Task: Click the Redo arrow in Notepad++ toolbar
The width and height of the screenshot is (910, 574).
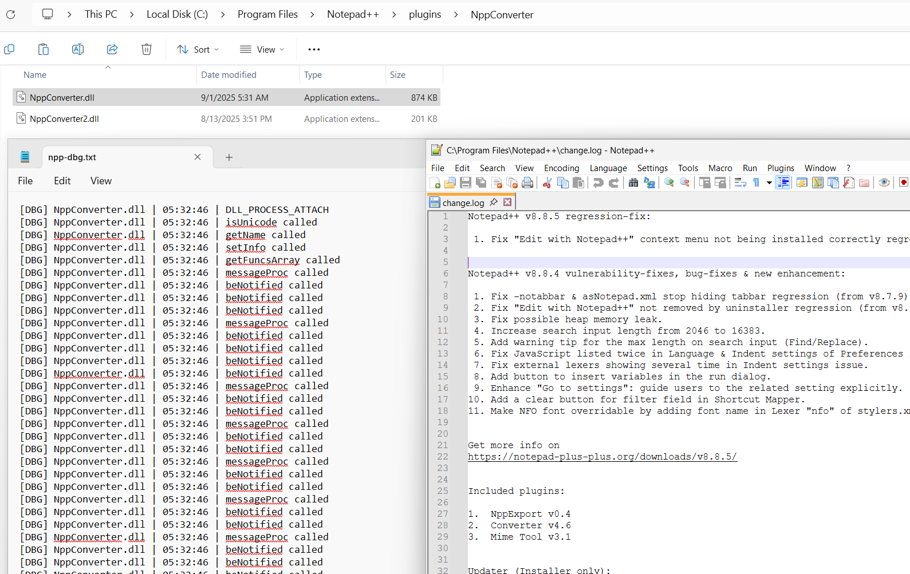Action: point(614,183)
